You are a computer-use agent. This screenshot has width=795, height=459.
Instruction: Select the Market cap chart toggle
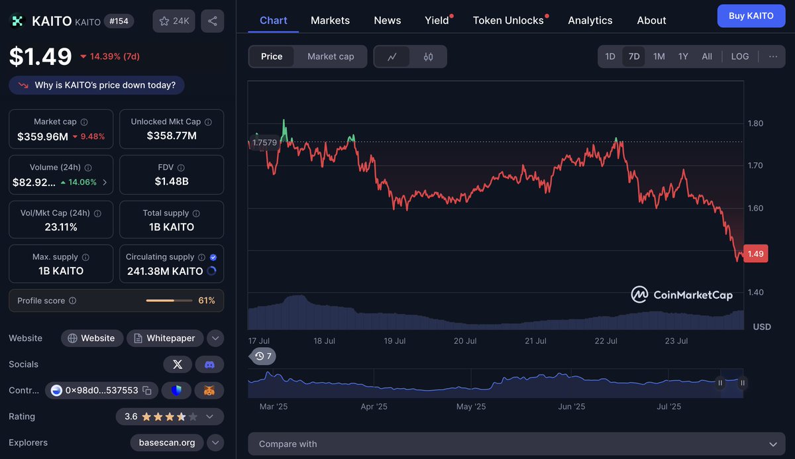point(331,57)
